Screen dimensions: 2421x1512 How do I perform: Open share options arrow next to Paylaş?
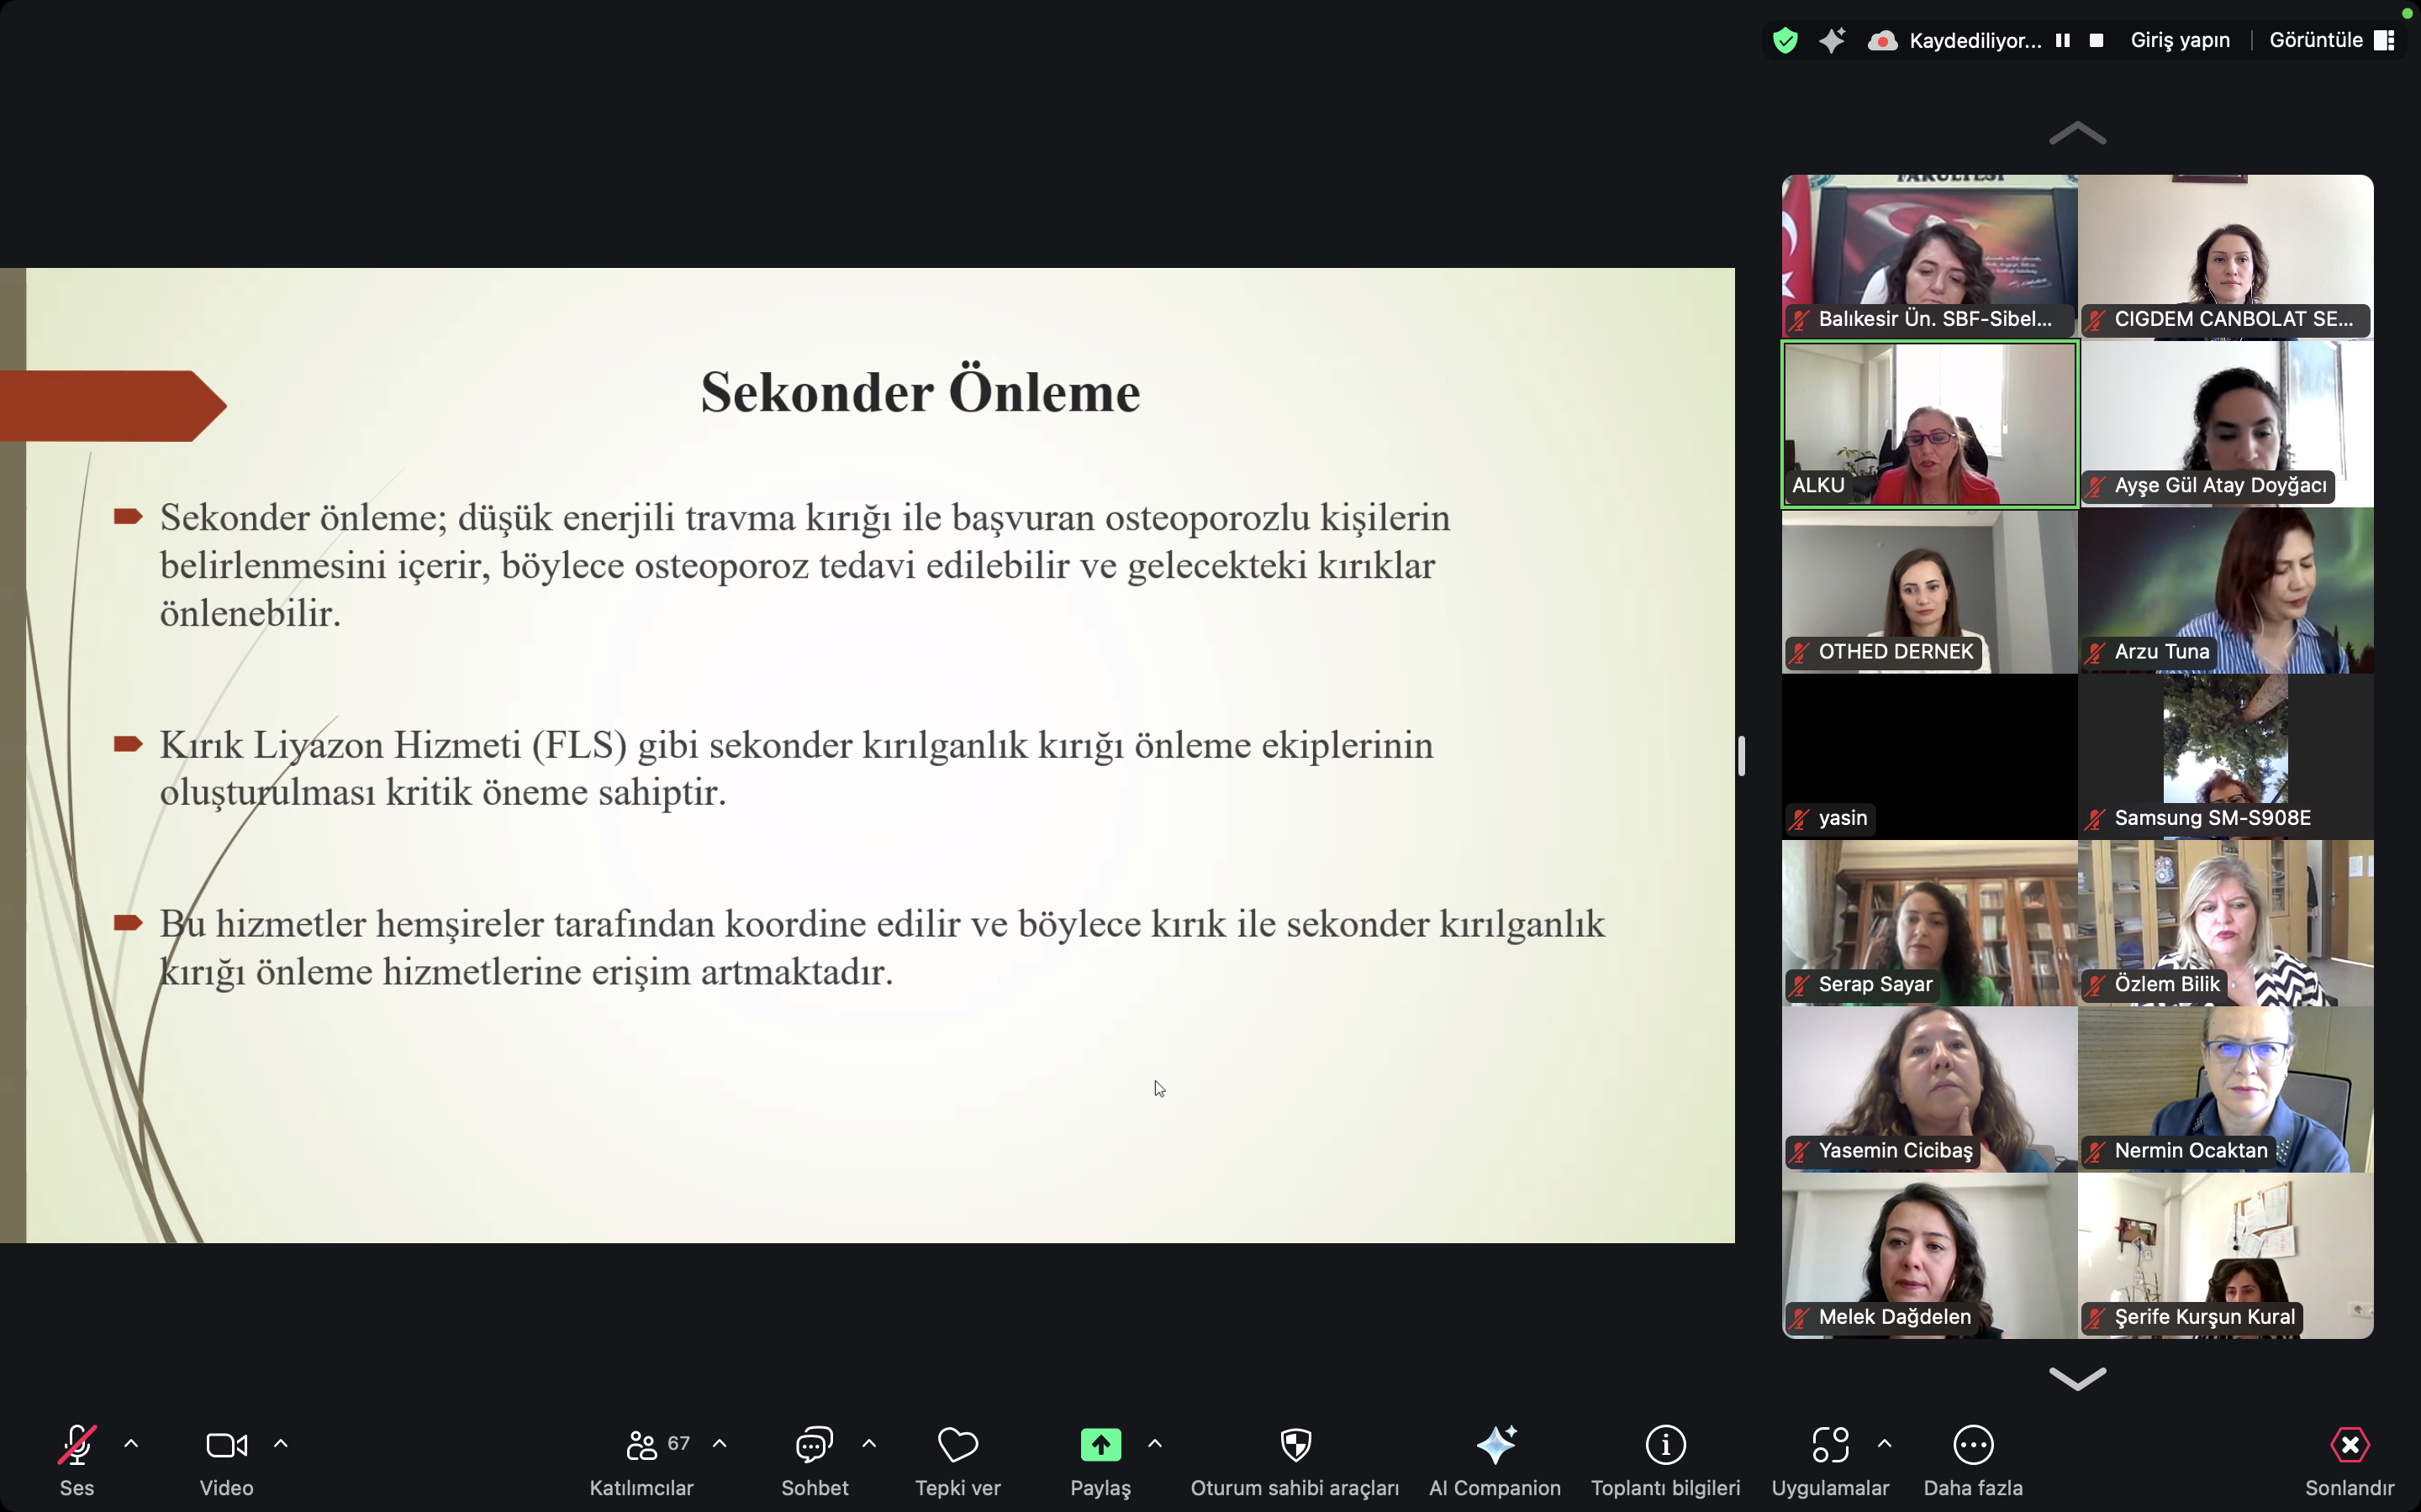coord(1154,1444)
